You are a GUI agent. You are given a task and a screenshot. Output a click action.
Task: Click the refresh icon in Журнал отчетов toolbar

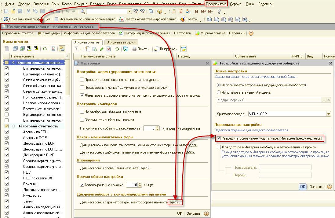tap(117, 49)
